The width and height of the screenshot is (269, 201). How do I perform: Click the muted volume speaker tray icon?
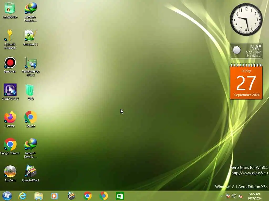pos(240,196)
